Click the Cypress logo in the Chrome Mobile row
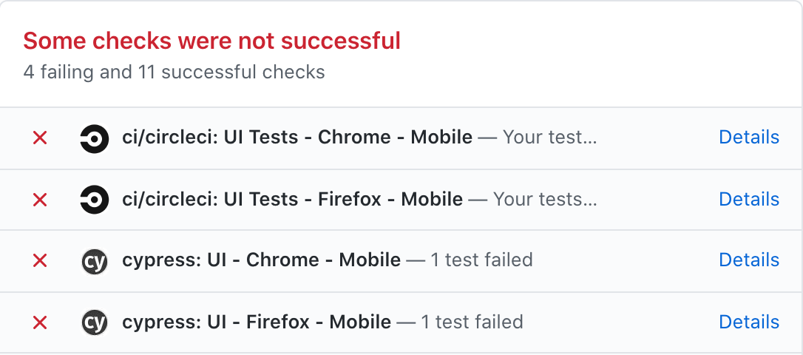 pyautogui.click(x=94, y=260)
